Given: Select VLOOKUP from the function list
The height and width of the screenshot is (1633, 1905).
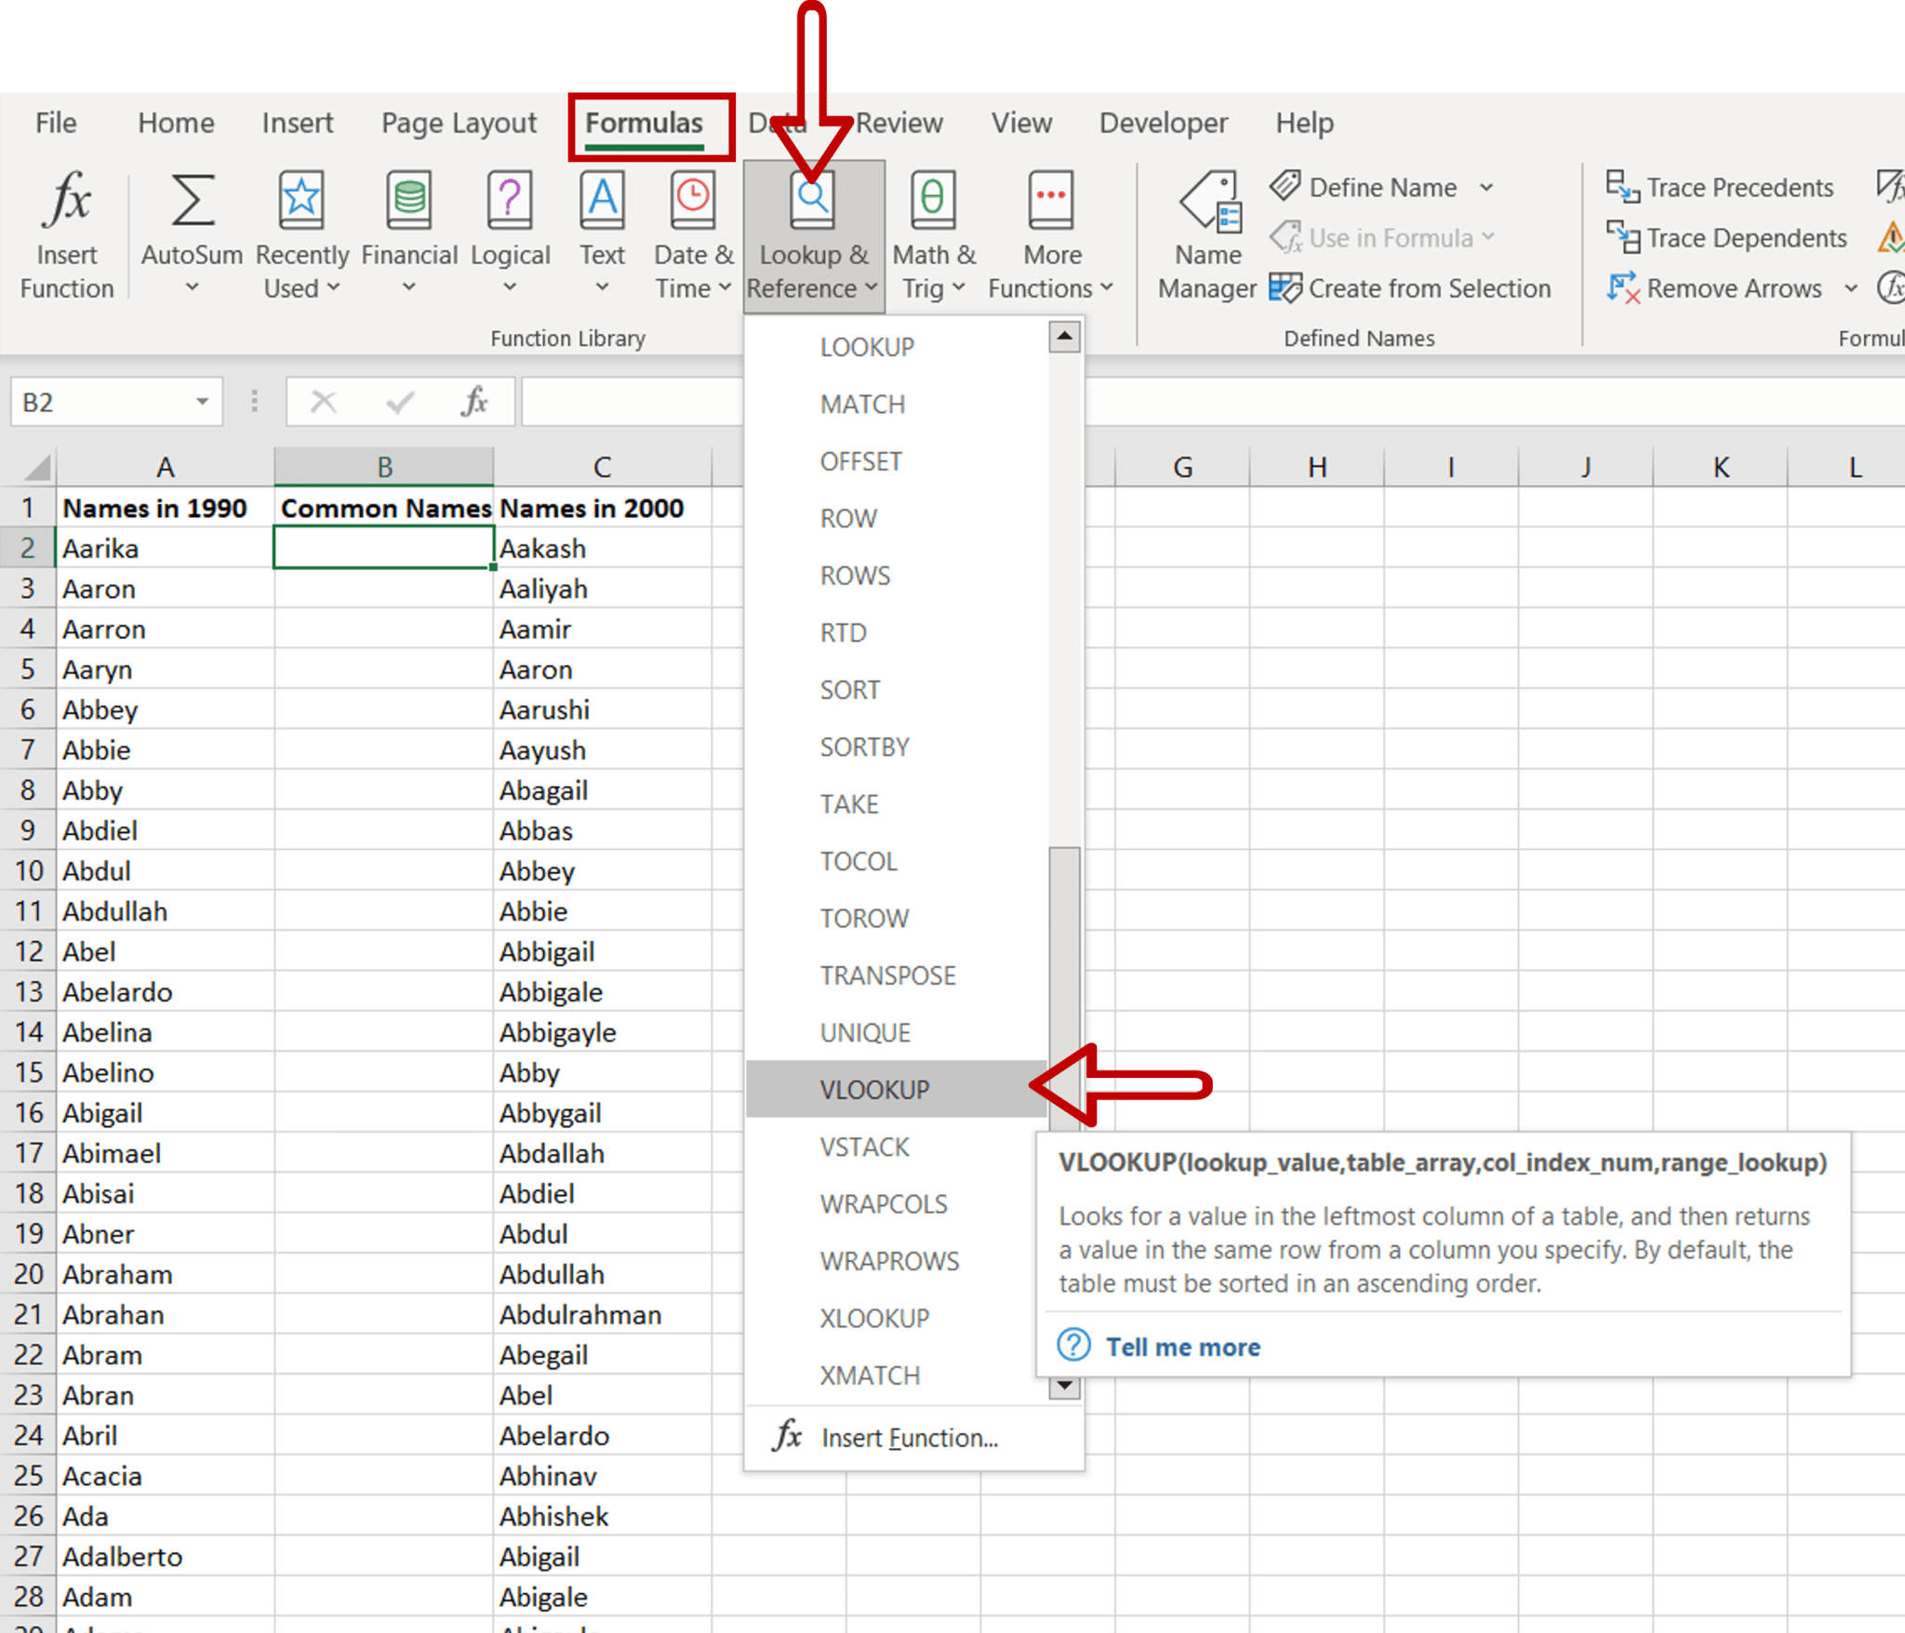Looking at the screenshot, I should [874, 1089].
